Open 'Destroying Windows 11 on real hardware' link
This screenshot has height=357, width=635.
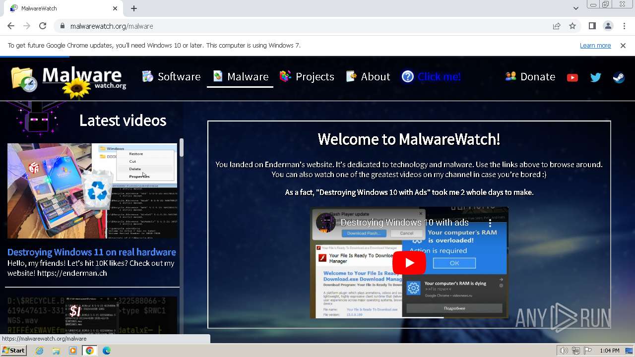click(92, 252)
